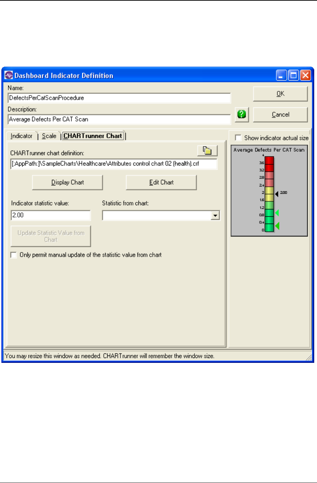Viewport: 317px width, 483px height.
Task: Click the yellow gauge segment at 2
Action: pos(269,190)
